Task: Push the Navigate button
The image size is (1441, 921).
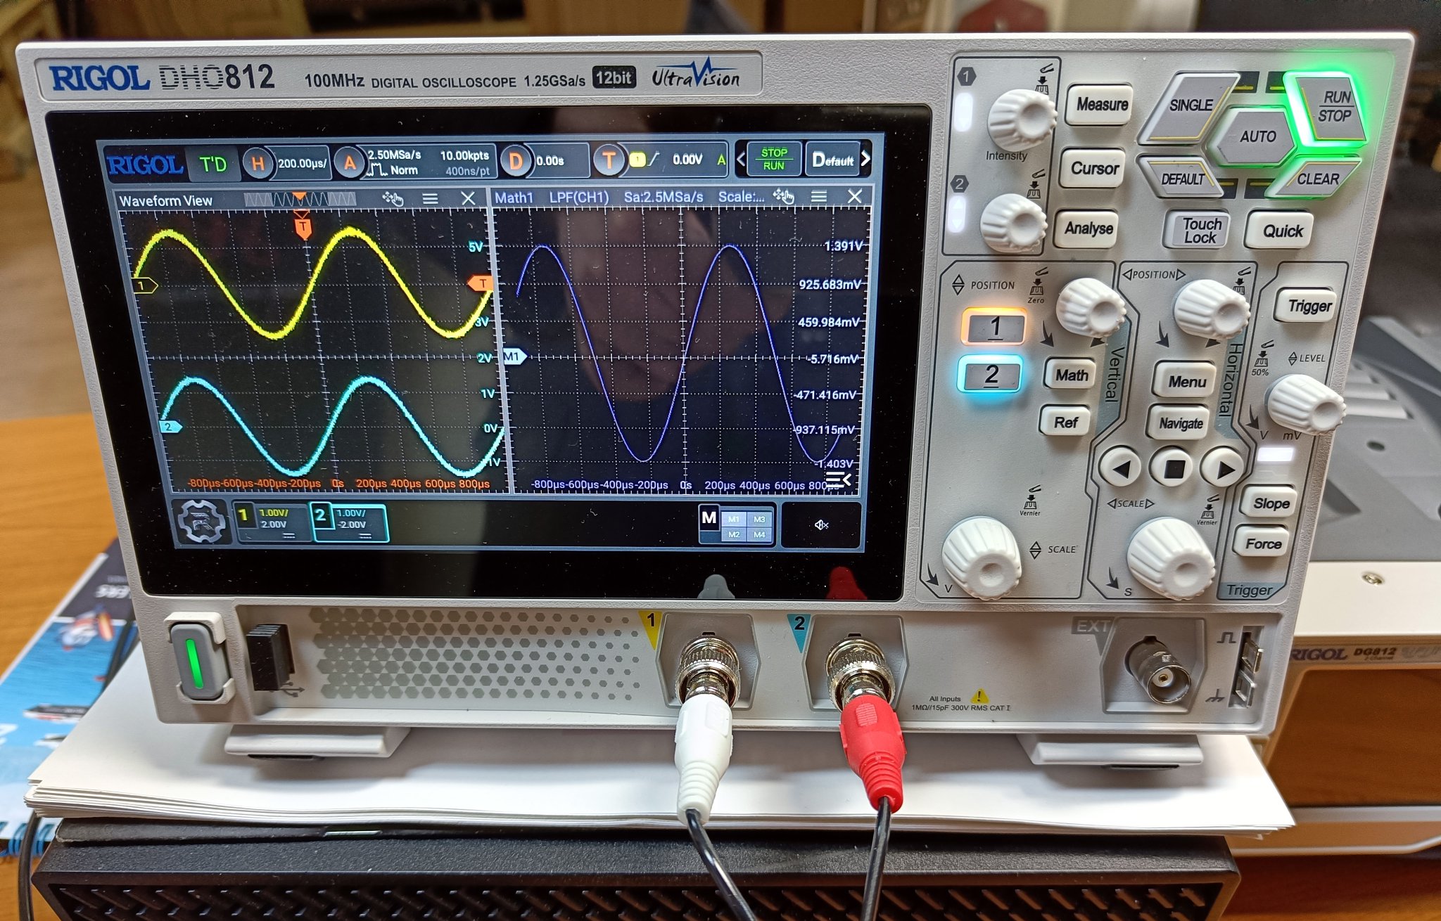Action: click(x=1181, y=423)
